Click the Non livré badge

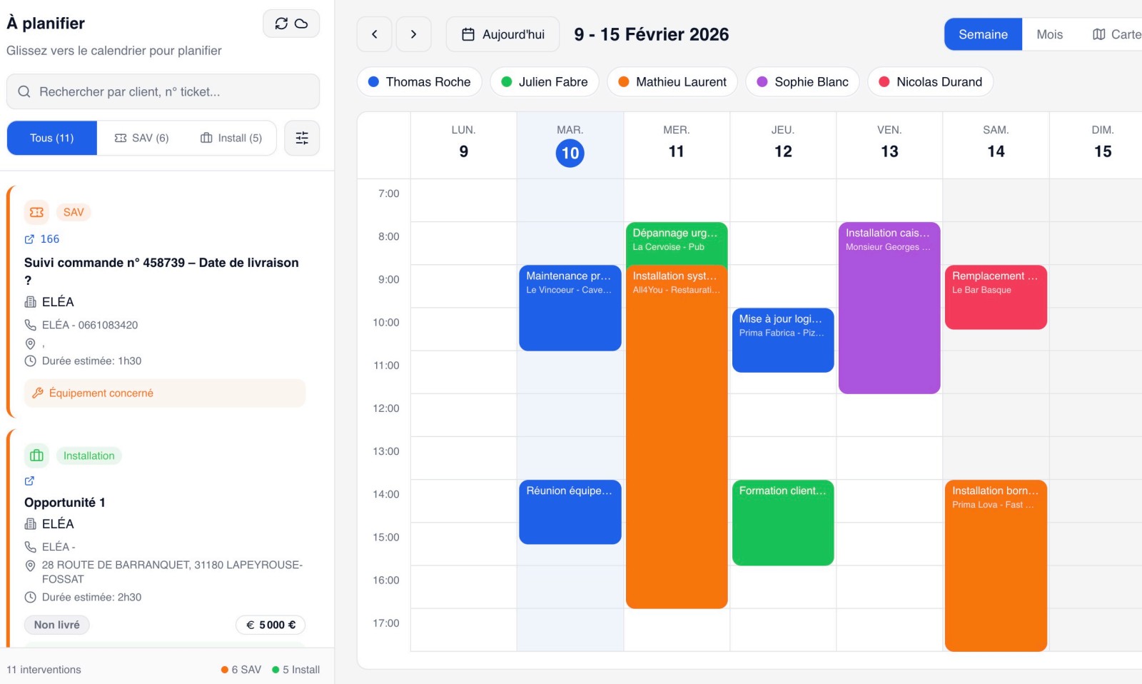tap(57, 625)
